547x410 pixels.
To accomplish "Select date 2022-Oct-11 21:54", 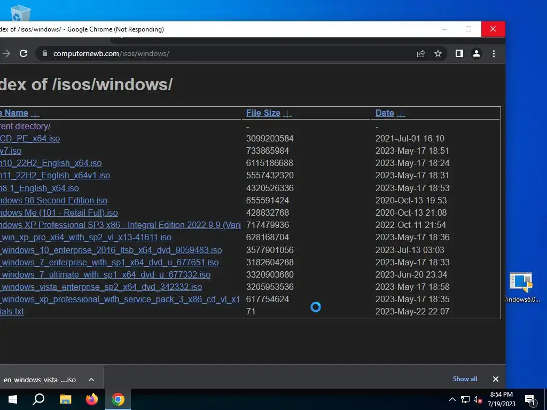I will click(x=411, y=225).
